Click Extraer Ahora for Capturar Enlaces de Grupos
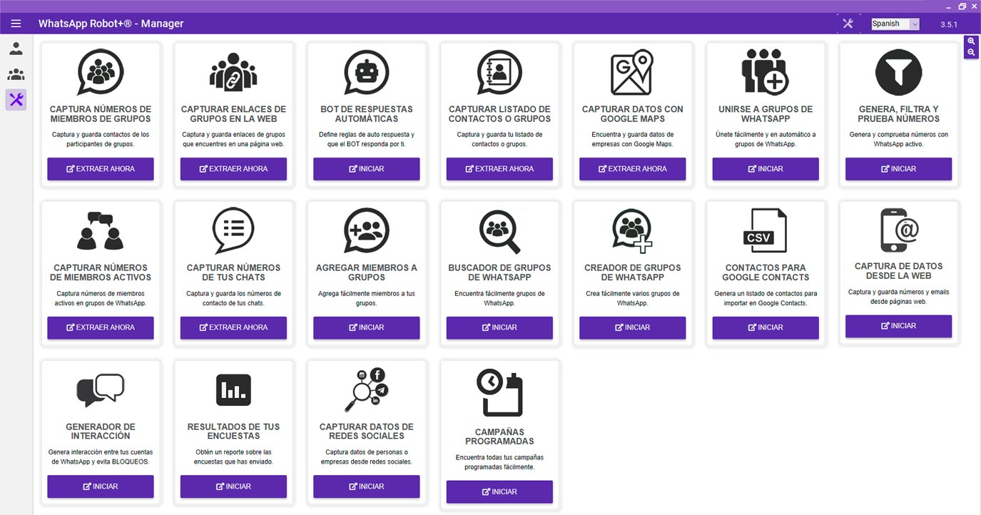 tap(233, 169)
